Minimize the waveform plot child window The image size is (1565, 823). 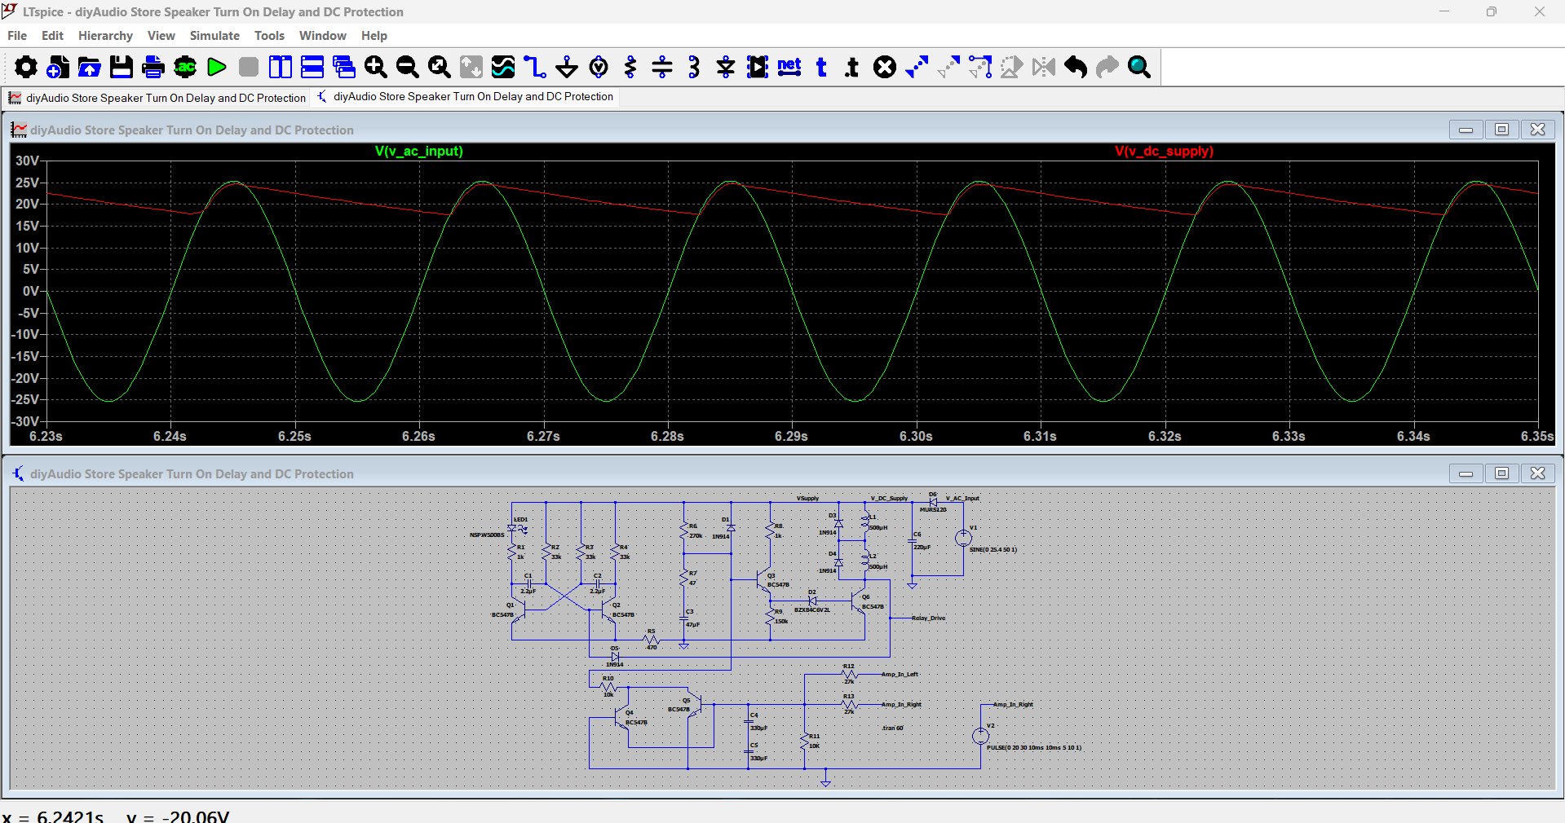[1466, 130]
